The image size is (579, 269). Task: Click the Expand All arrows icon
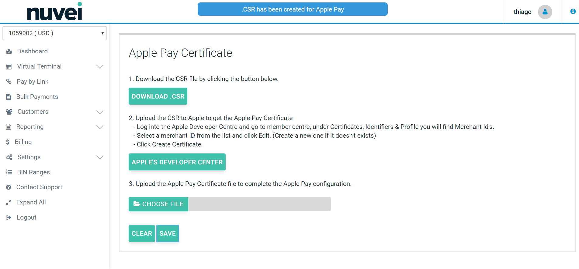(9, 202)
